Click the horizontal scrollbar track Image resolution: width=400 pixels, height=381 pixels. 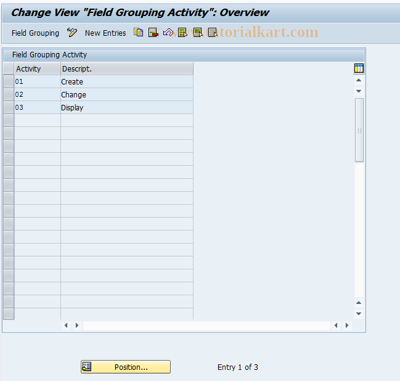[206, 326]
